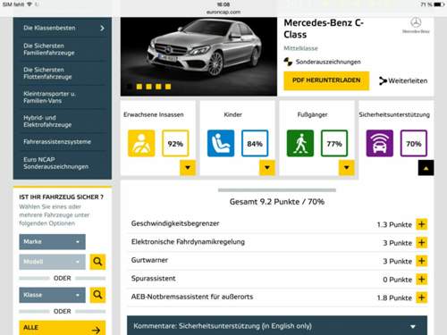Click 1.3 Punkte value
The height and width of the screenshot is (335, 447).
tap(394, 224)
